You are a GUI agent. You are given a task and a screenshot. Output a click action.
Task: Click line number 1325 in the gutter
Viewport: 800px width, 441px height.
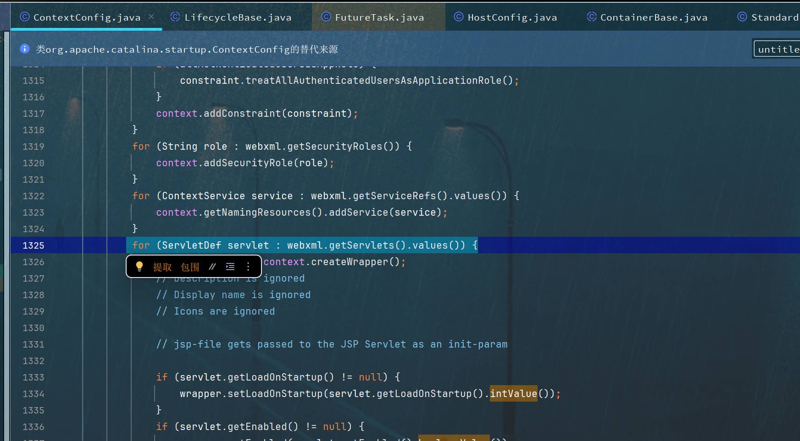(33, 245)
